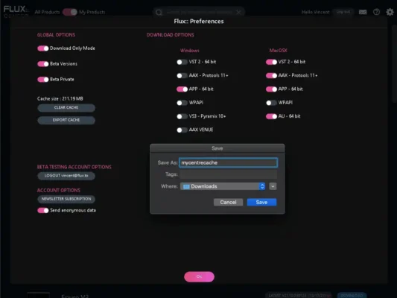The width and height of the screenshot is (397, 298).
Task: Enable VS3 - Pyramix 10+ toggle
Action: pyautogui.click(x=182, y=116)
